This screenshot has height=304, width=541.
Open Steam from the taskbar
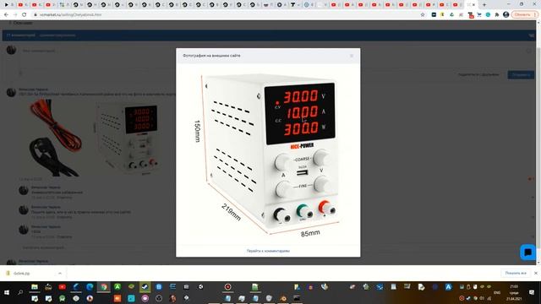pyautogui.click(x=145, y=287)
